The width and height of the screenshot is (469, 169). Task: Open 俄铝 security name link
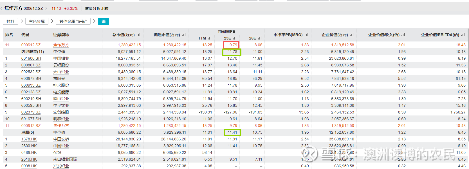pos(57,152)
